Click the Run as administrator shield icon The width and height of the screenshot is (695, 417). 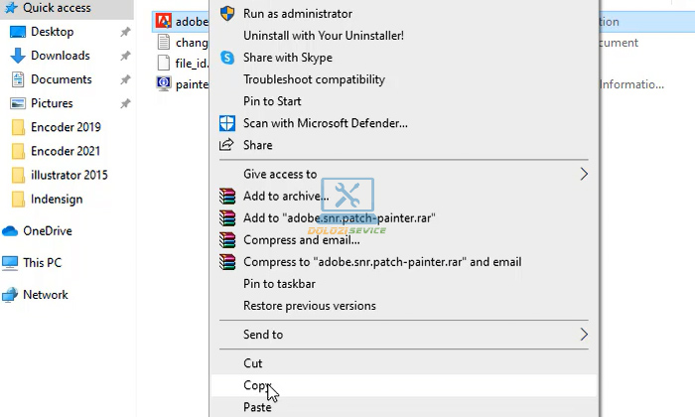tap(225, 14)
